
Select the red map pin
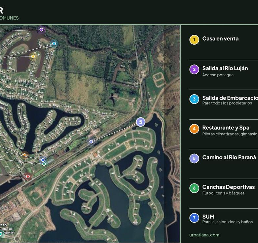pyautogui.click(x=28, y=177)
